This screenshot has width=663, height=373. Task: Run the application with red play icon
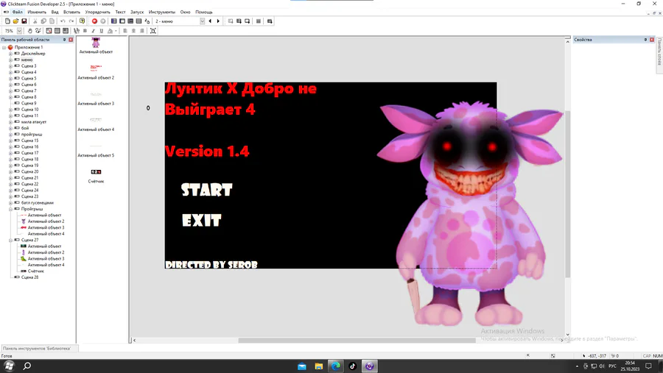[x=94, y=21]
